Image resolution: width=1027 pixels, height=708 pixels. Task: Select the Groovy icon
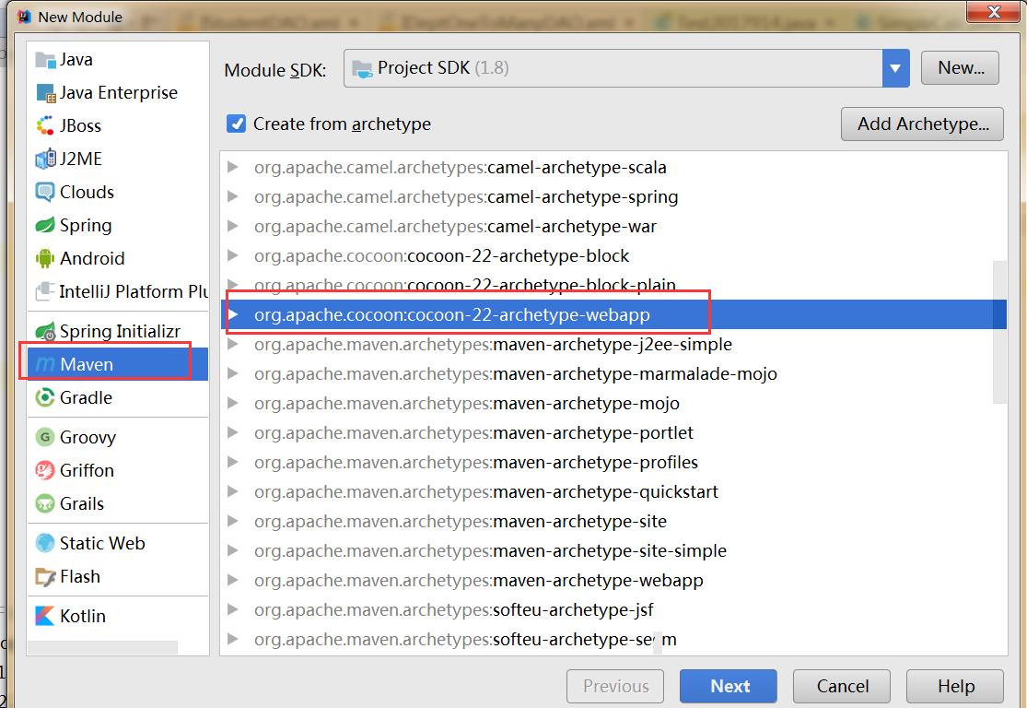(45, 437)
